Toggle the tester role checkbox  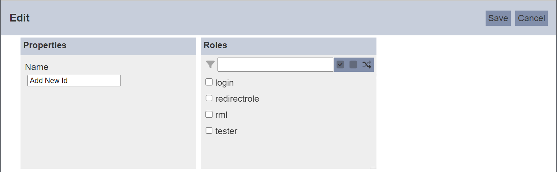(209, 130)
